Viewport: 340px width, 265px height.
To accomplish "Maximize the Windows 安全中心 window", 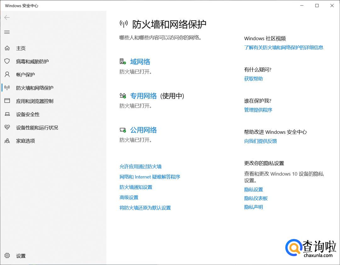I will 317,6.
